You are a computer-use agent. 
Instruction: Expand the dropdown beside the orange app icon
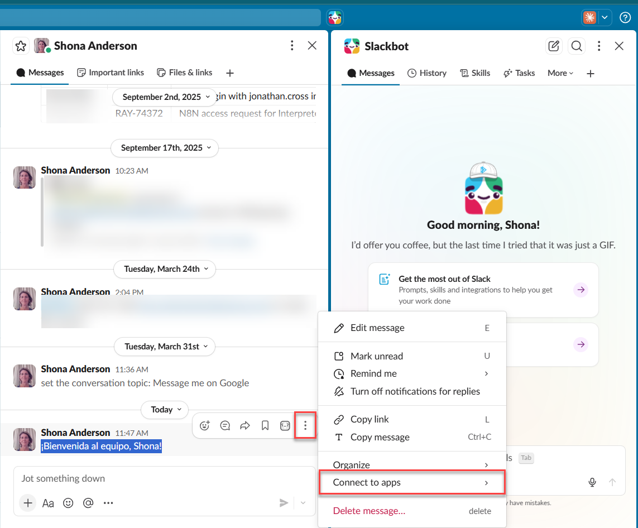(605, 17)
